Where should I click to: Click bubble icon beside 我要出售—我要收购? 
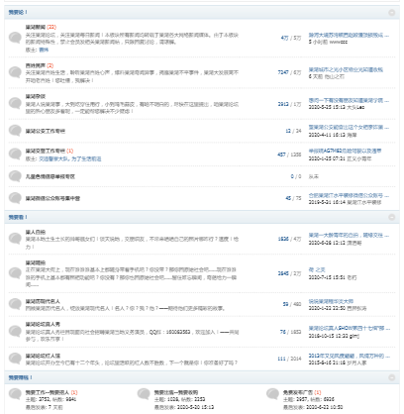tap(144, 394)
